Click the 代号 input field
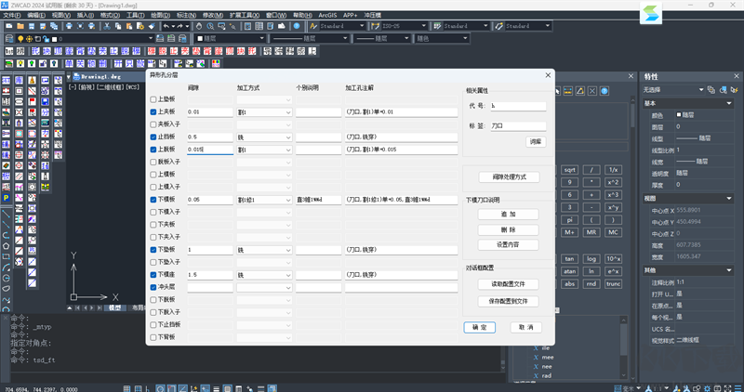Viewport: 744px width, 392px height. 518,107
